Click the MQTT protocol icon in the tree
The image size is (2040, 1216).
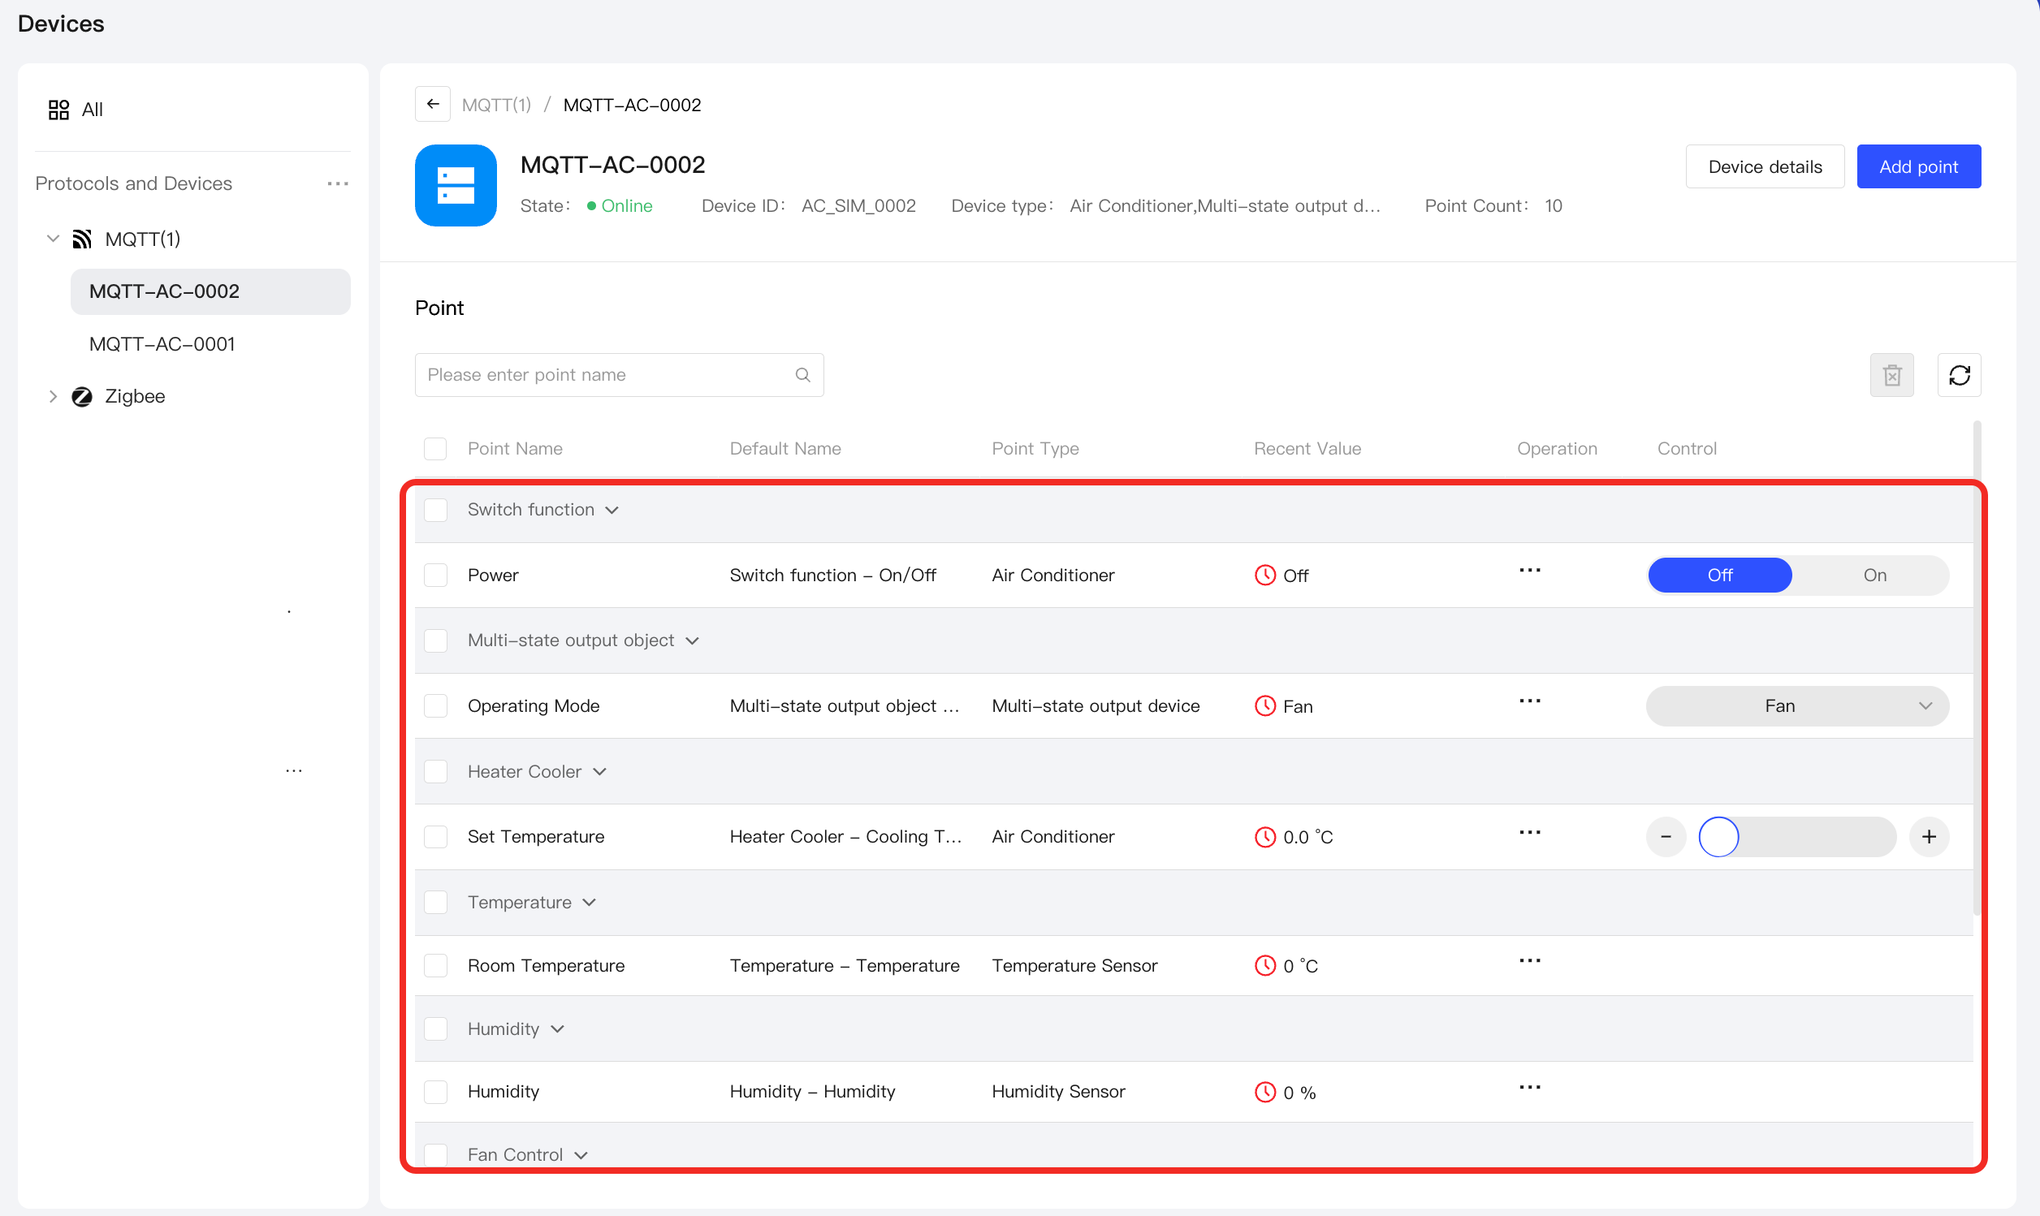click(82, 239)
